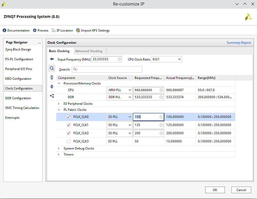Click the Component column header
This screenshot has width=257, height=199.
click(x=82, y=78)
